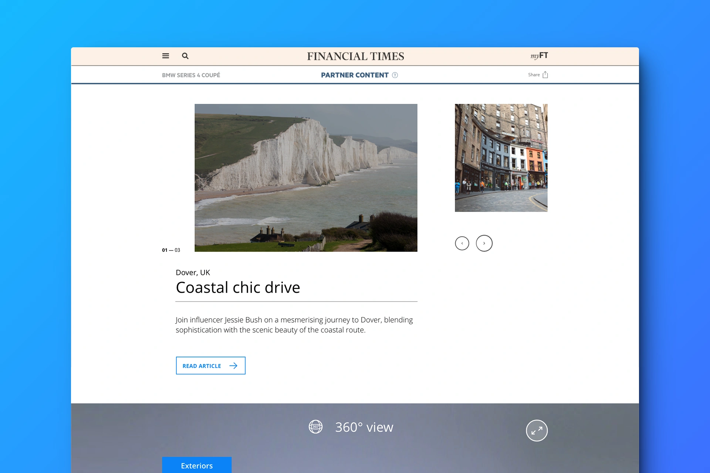The image size is (710, 473).
Task: Go back with the left carousel chevron
Action: click(461, 243)
